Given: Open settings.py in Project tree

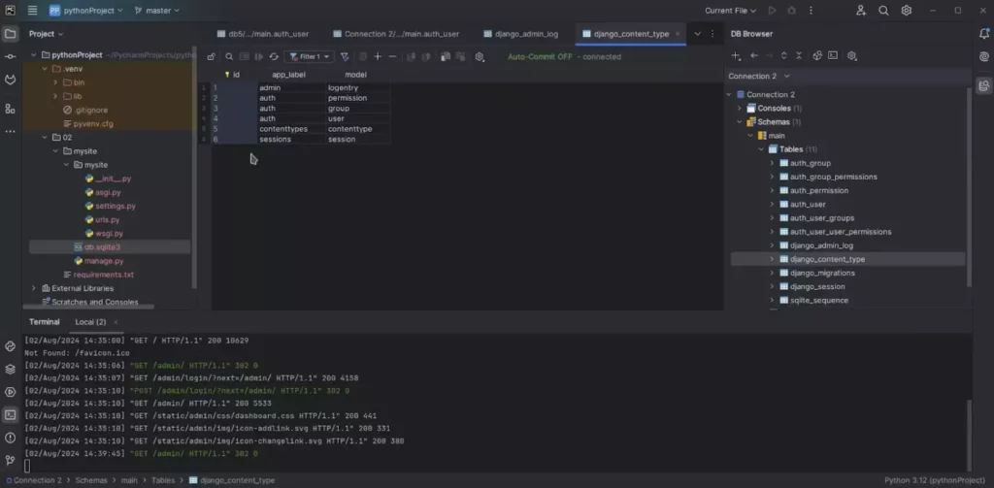Looking at the screenshot, I should pos(116,206).
